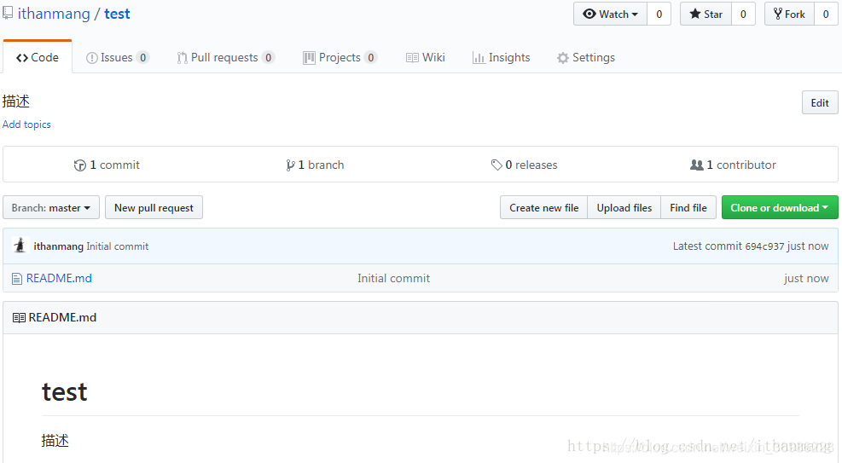Screen dimensions: 842x463
Task: Open the Projects tab
Action: coord(340,57)
